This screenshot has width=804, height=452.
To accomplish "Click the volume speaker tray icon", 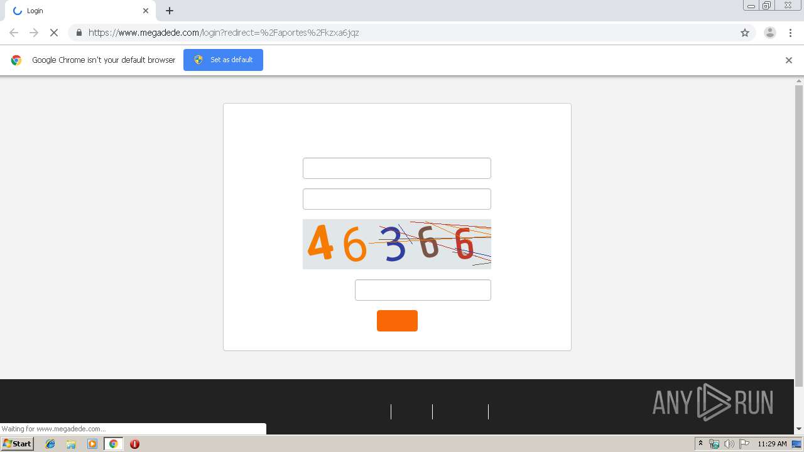I will coord(729,444).
